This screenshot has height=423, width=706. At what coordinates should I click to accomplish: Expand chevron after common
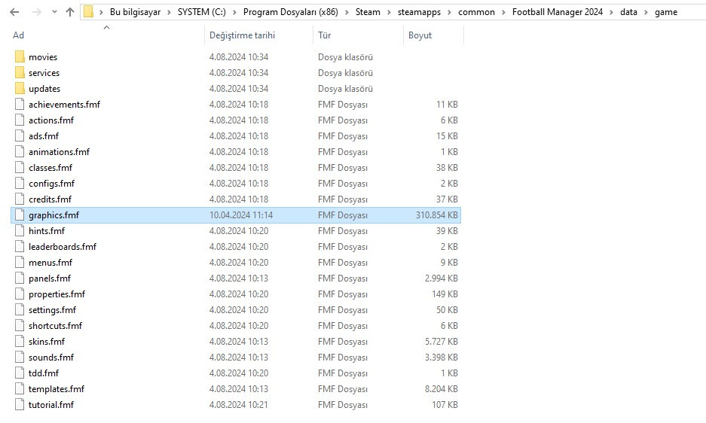click(x=503, y=12)
